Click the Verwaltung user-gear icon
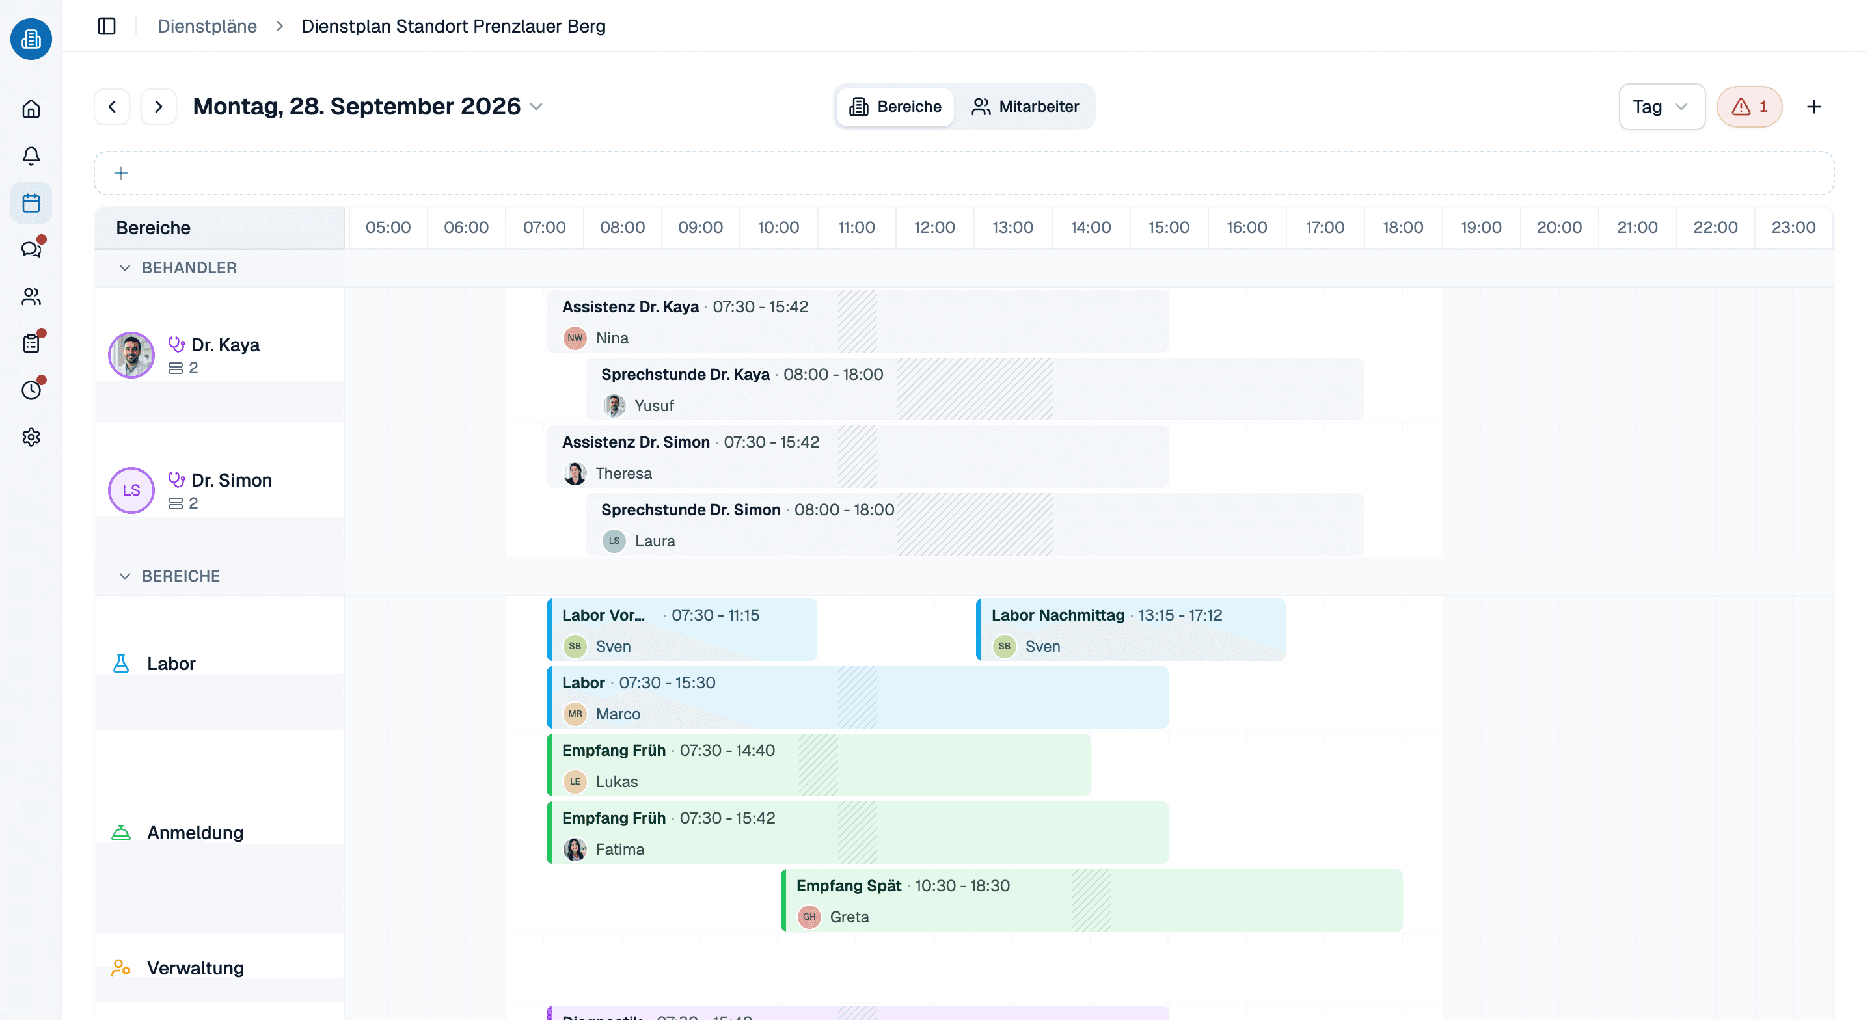 tap(121, 967)
